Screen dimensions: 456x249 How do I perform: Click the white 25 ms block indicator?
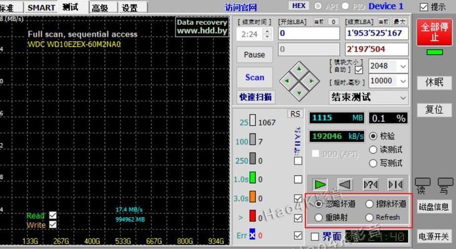pos(252,120)
